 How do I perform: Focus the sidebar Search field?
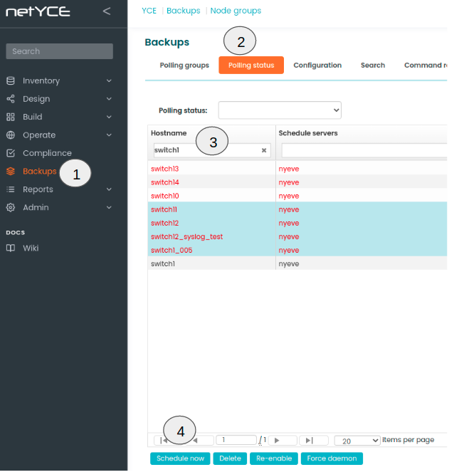click(59, 51)
